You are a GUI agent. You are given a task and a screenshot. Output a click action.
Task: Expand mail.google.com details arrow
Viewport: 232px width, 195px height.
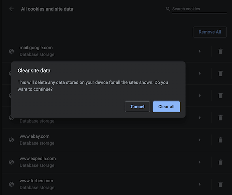(x=200, y=51)
